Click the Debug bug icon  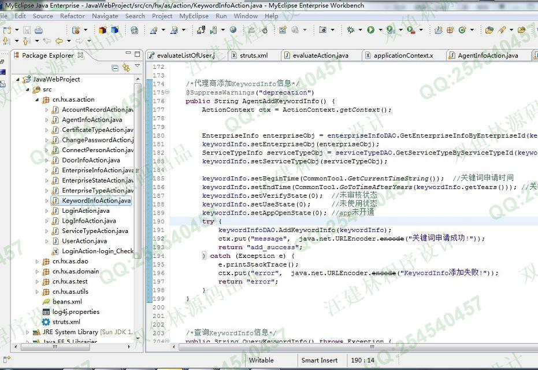[350, 30]
